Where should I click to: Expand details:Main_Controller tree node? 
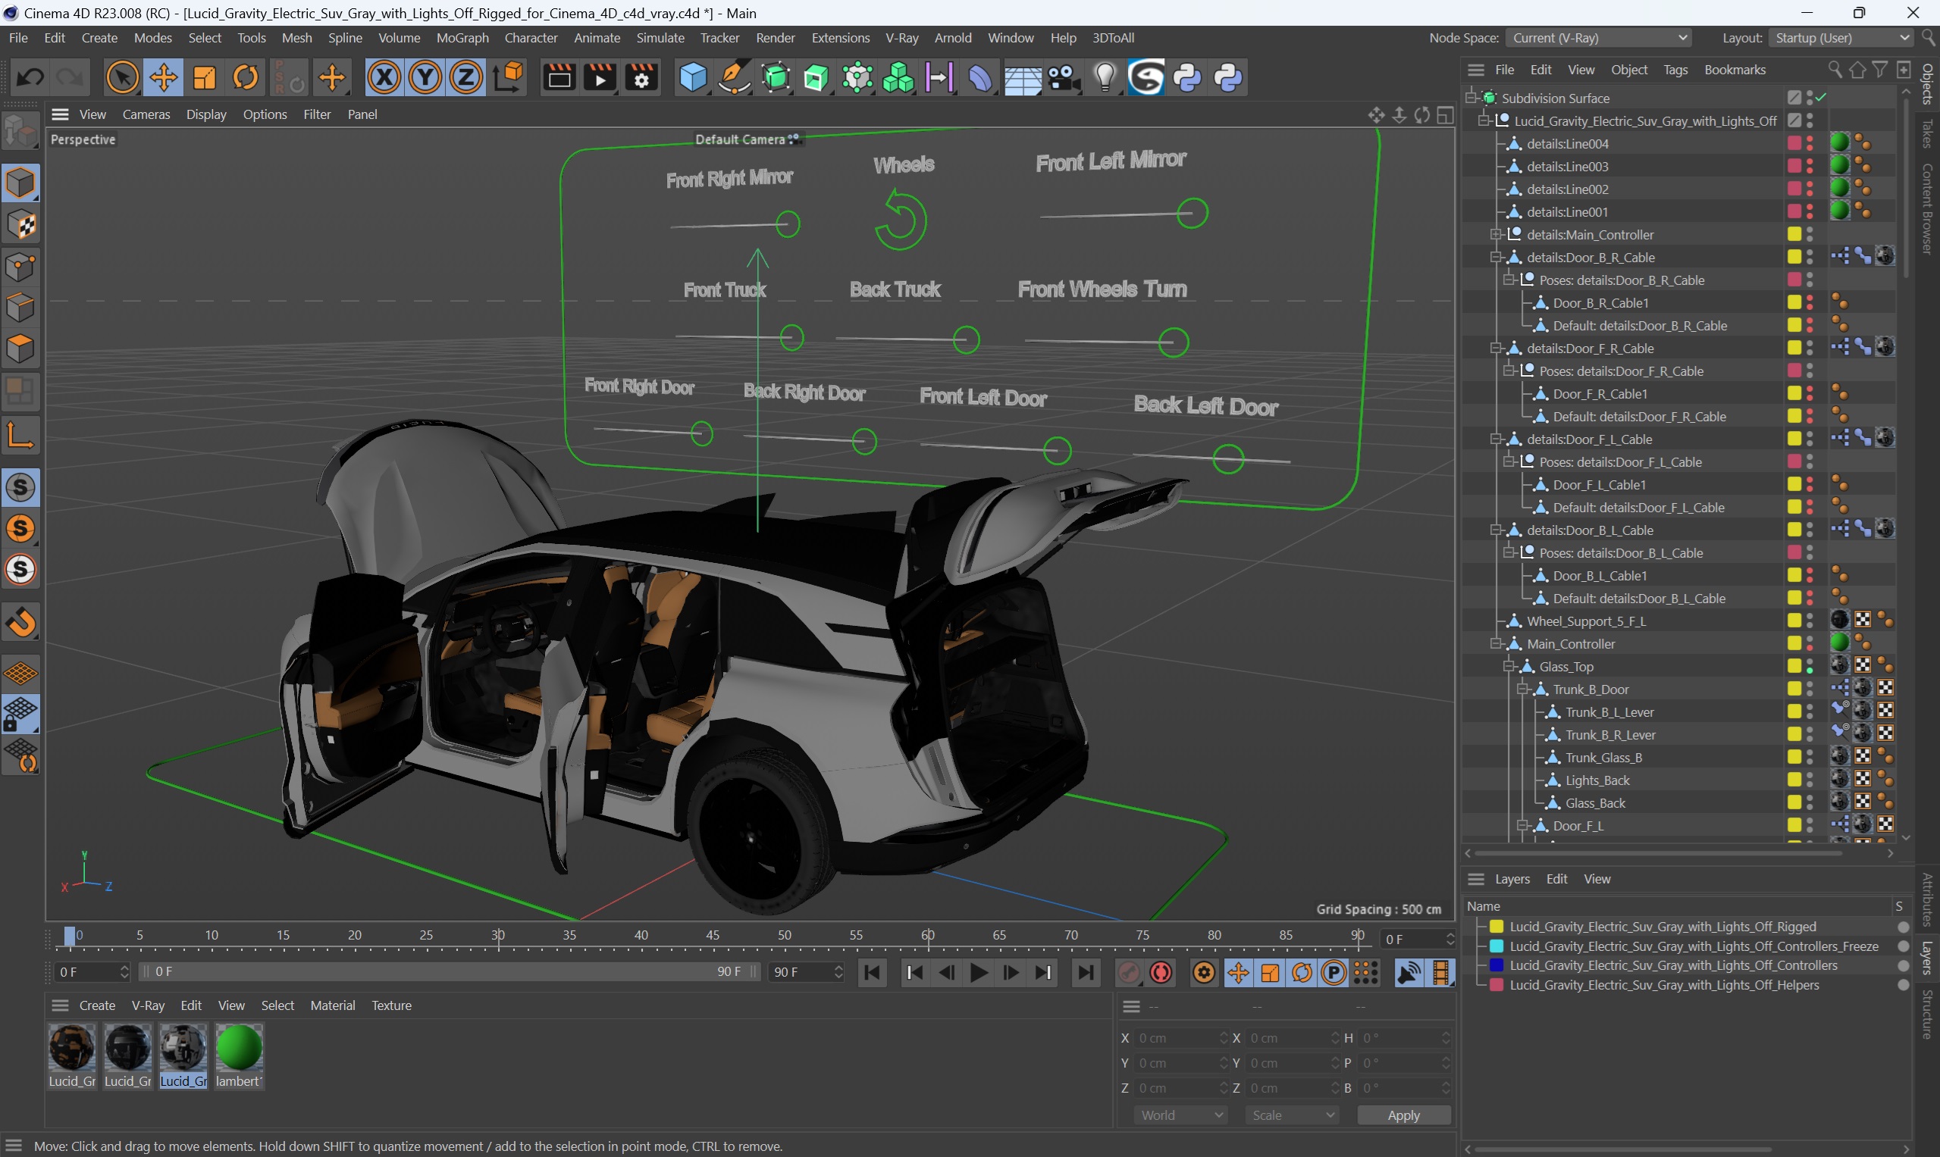[x=1497, y=235]
